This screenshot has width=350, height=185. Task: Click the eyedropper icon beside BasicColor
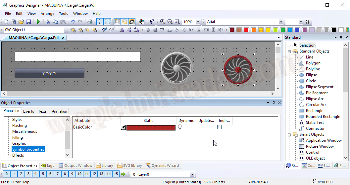tap(123, 128)
